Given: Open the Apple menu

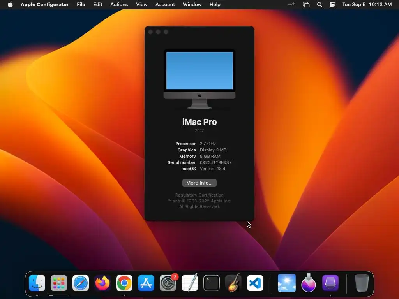Looking at the screenshot, I should click(10, 4).
